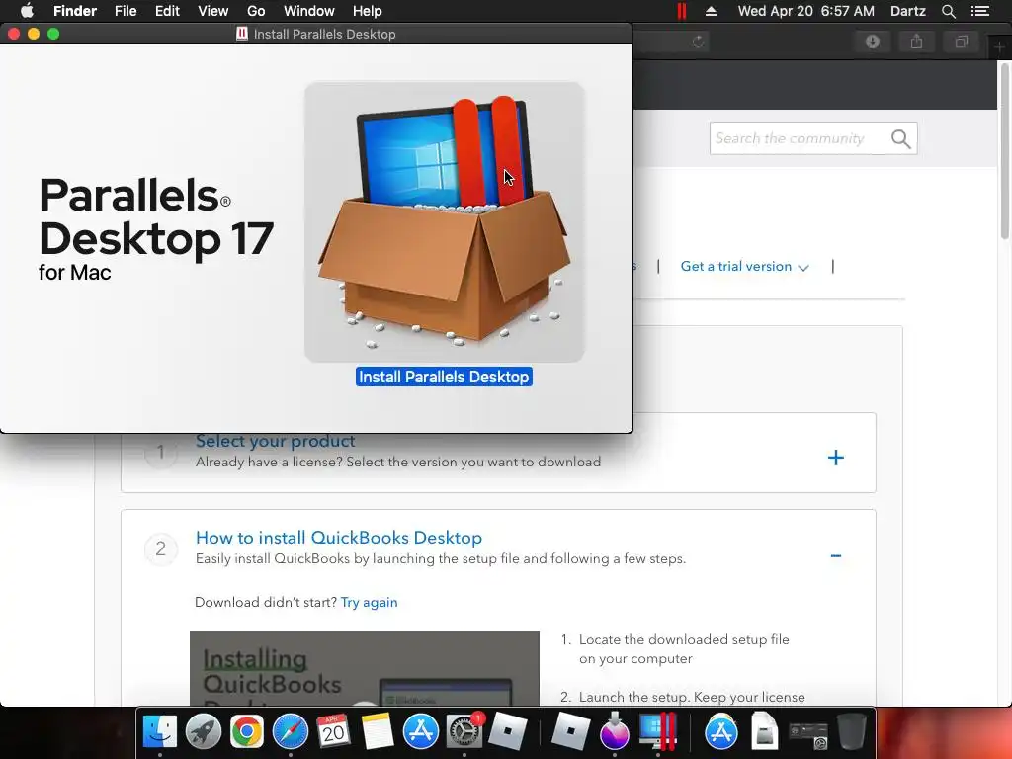Click the Select your product heading
This screenshot has width=1012, height=759.
[x=276, y=441]
